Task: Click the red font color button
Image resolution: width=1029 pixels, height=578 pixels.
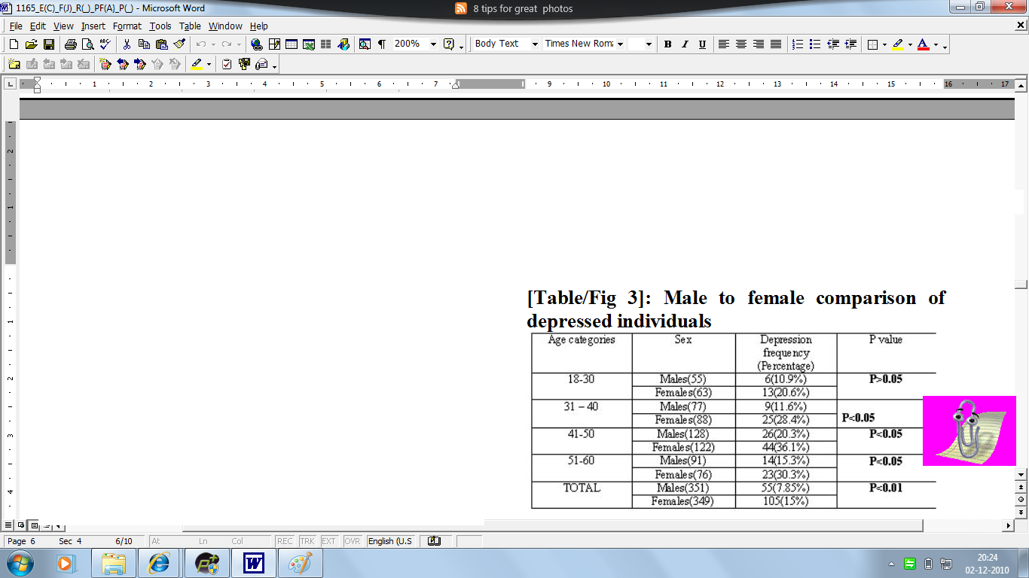Action: (x=923, y=44)
